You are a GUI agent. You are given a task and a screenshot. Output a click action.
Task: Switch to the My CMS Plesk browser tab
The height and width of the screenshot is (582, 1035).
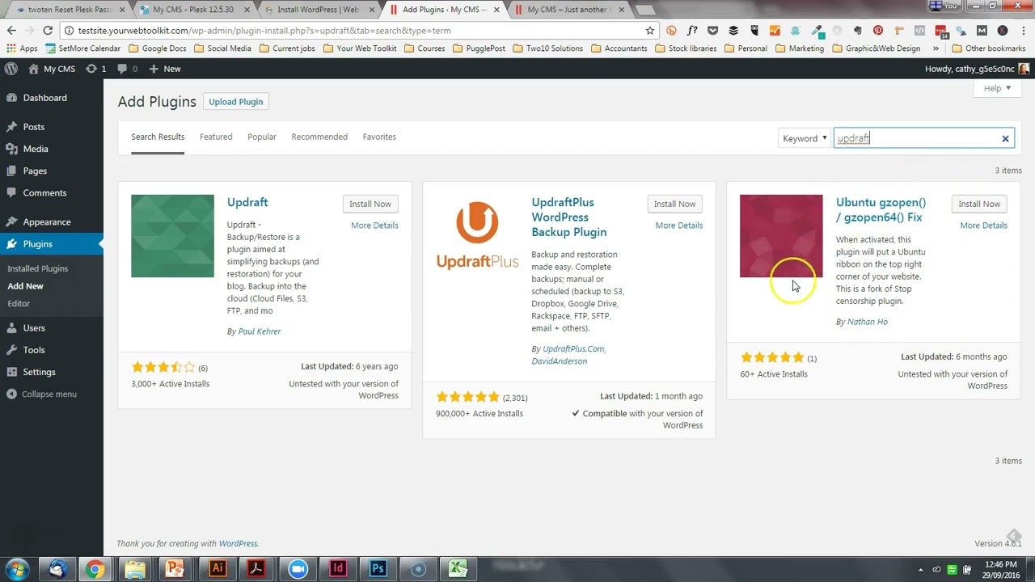[x=196, y=10]
